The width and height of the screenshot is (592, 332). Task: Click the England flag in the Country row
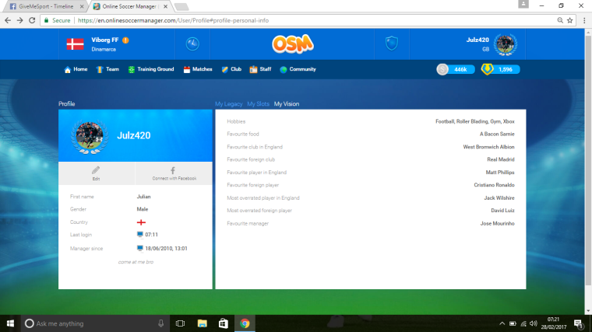[x=141, y=222]
